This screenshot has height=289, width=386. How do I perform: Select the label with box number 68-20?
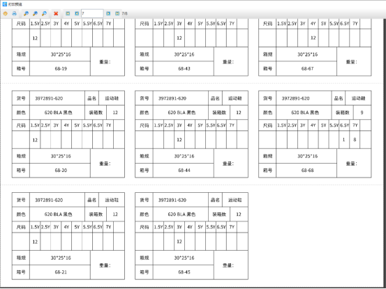pyautogui.click(x=68, y=134)
